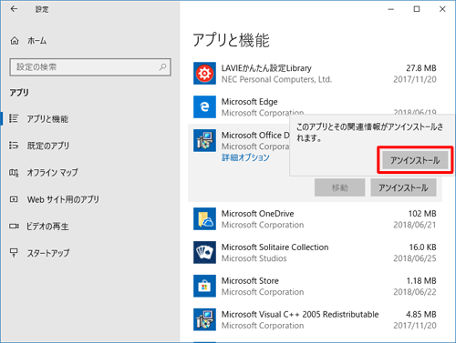This screenshot has height=343, width=456.
Task: Select the Microsoft Store entry name
Action: (x=250, y=281)
